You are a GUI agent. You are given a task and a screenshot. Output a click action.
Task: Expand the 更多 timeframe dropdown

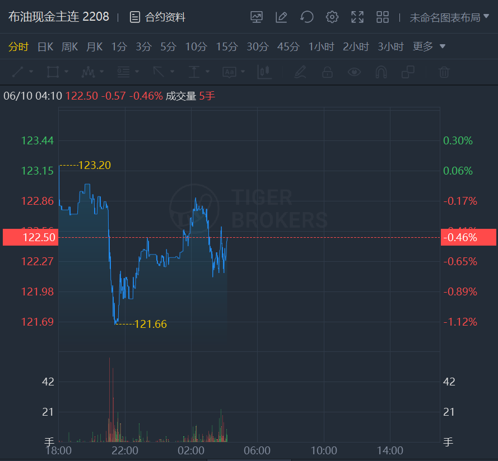point(429,46)
